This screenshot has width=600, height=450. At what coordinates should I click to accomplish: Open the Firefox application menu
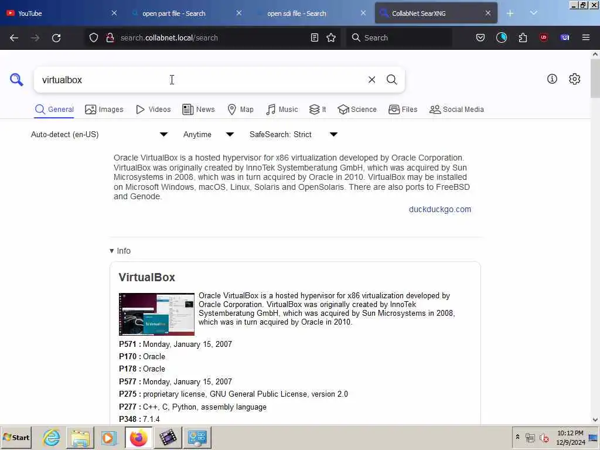pyautogui.click(x=586, y=37)
